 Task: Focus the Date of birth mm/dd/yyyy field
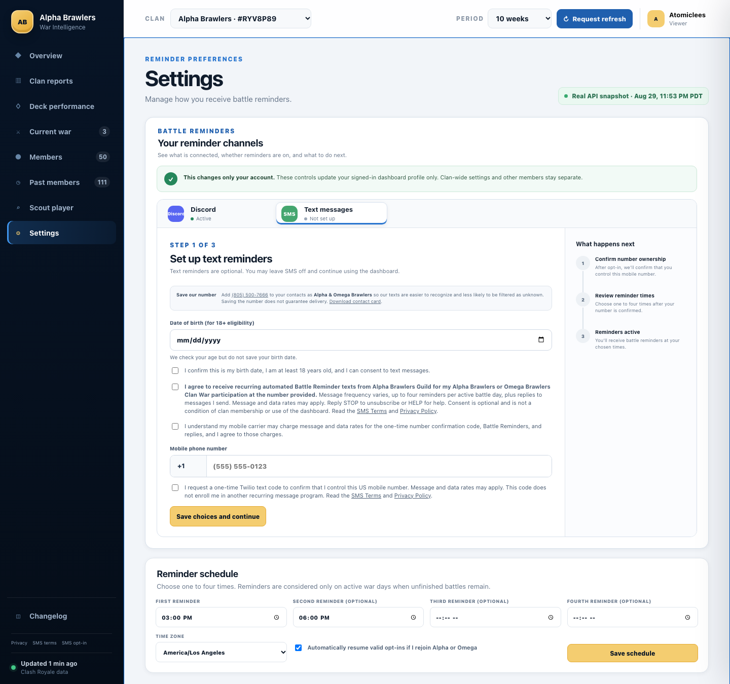point(361,340)
